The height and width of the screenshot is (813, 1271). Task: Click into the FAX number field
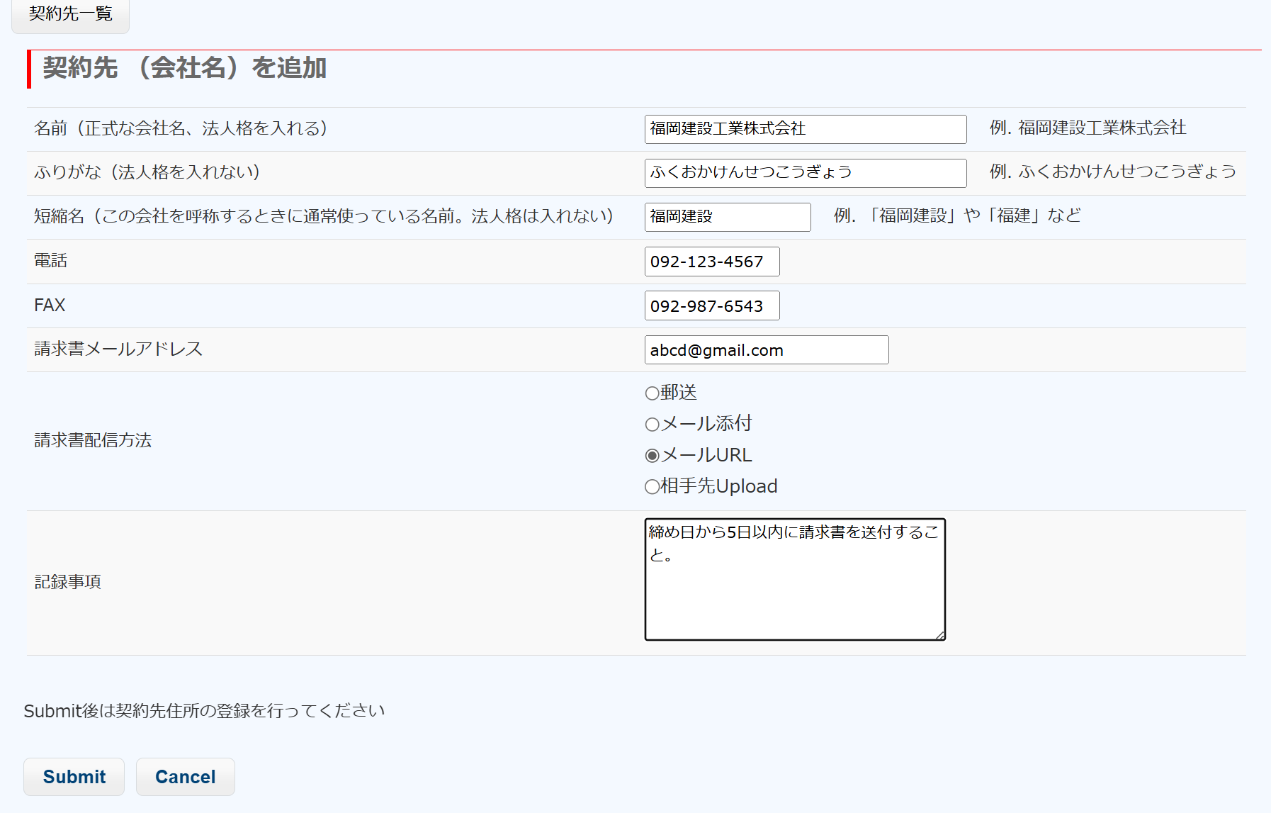(x=711, y=305)
